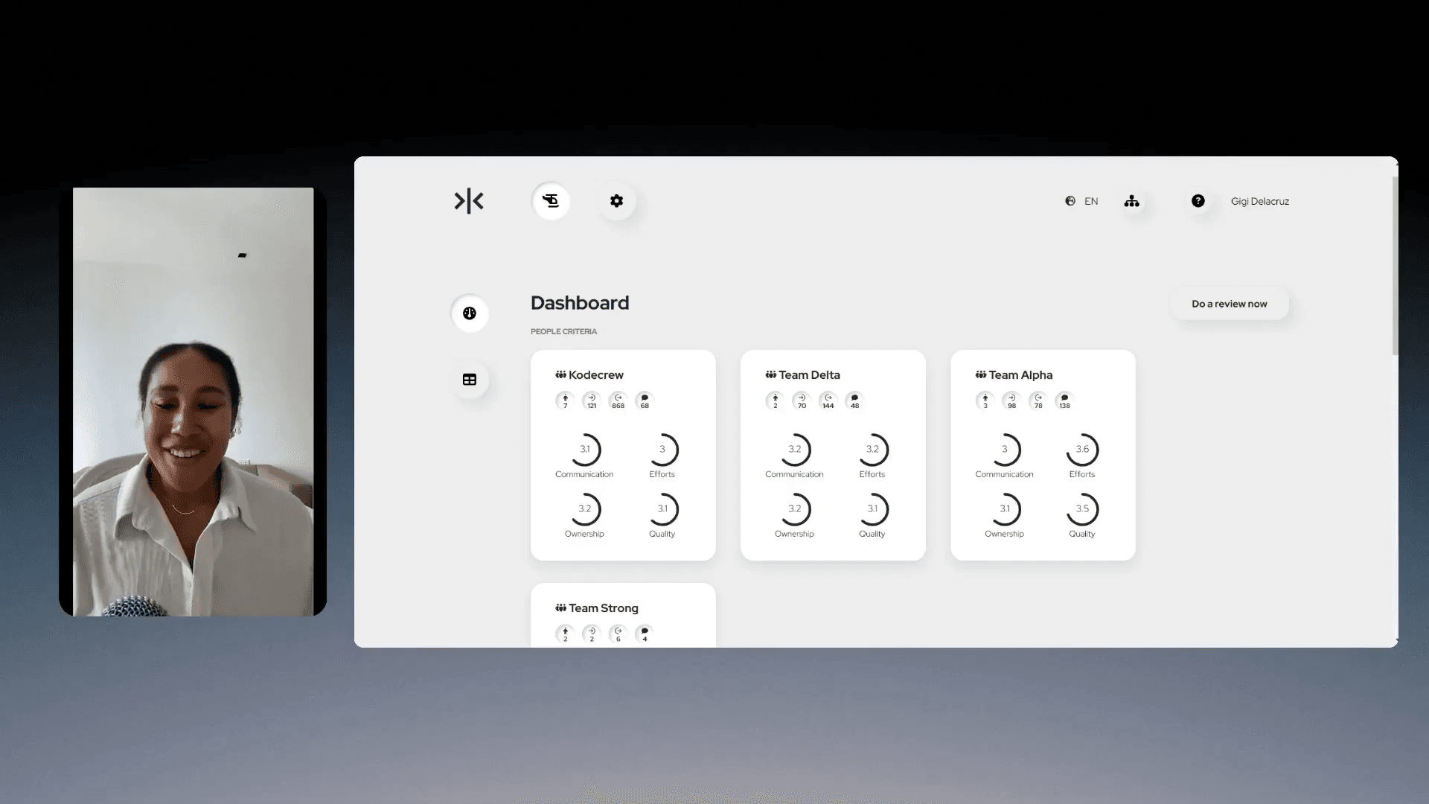Select the dashboard gauge icon in the left sidebar
This screenshot has width=1429, height=804.
[x=470, y=313]
